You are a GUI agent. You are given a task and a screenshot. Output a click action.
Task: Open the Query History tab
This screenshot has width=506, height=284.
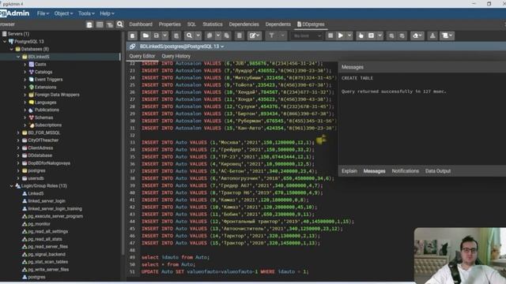[x=176, y=56]
